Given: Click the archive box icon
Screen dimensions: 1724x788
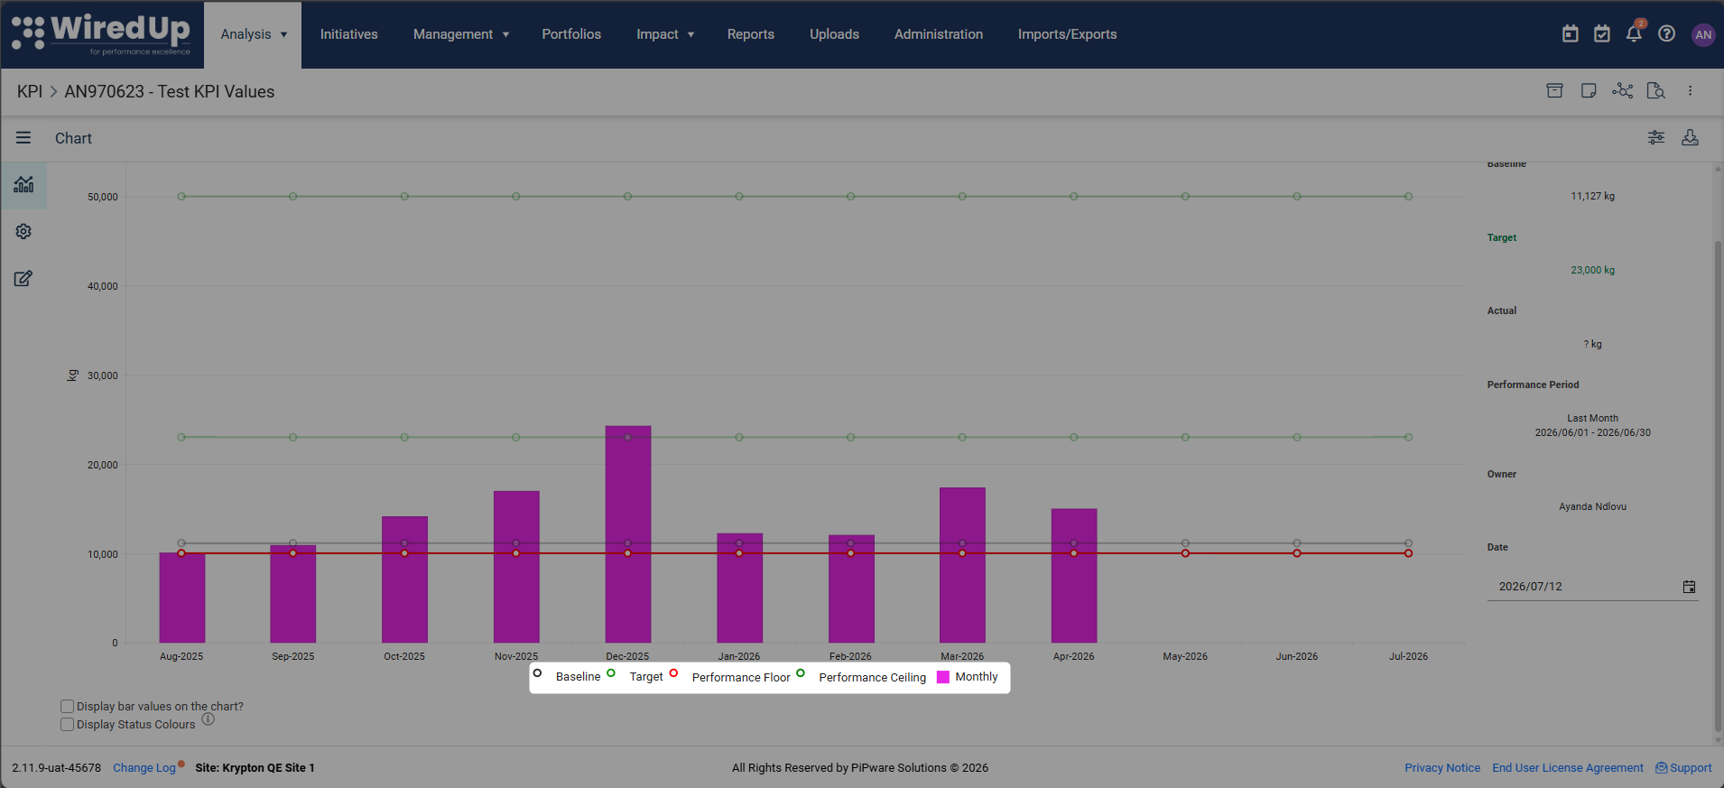Looking at the screenshot, I should coord(1554,90).
